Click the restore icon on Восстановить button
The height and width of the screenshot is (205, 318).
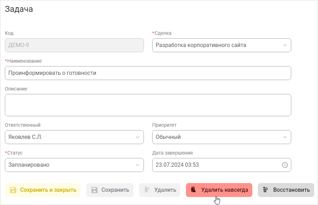[266, 190]
